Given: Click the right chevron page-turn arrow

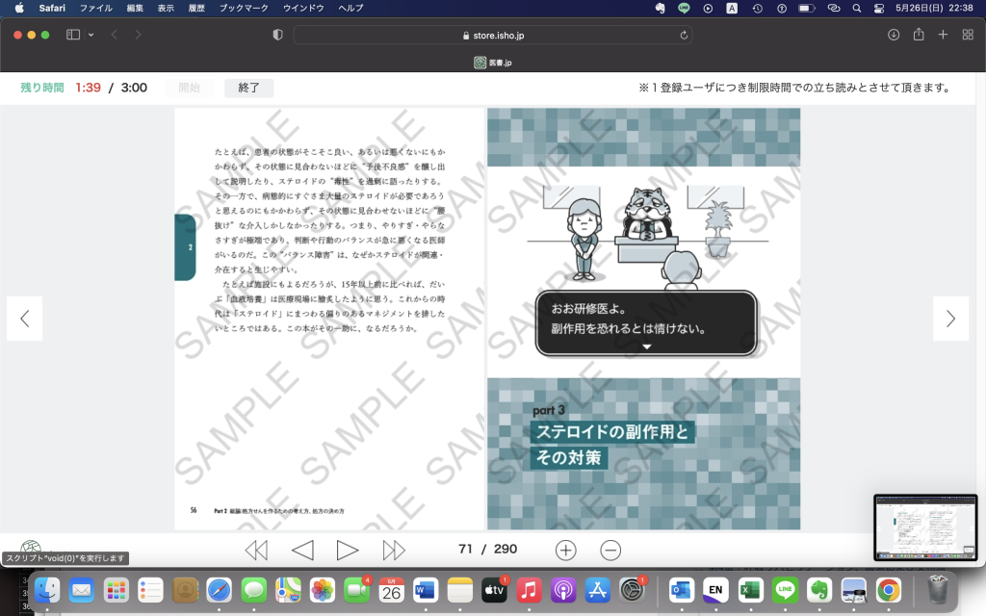Looking at the screenshot, I should coord(950,319).
